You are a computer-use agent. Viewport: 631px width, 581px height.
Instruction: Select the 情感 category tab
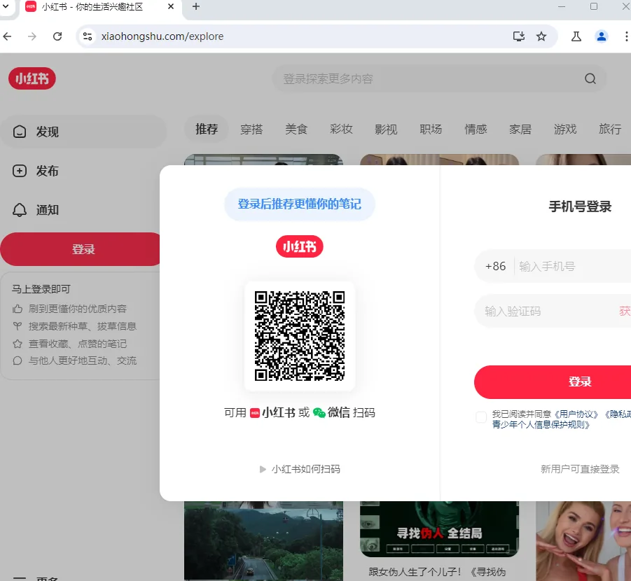[476, 129]
